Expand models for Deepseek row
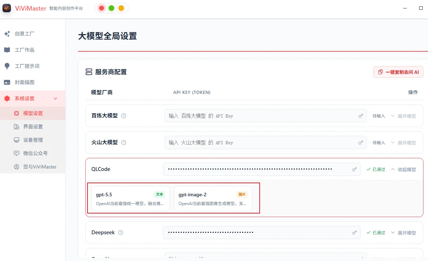 point(403,233)
